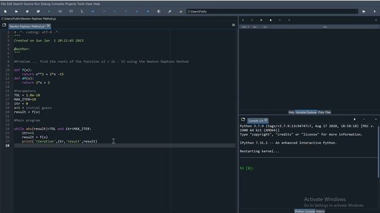Save all files from the toolbar

coord(38,11)
